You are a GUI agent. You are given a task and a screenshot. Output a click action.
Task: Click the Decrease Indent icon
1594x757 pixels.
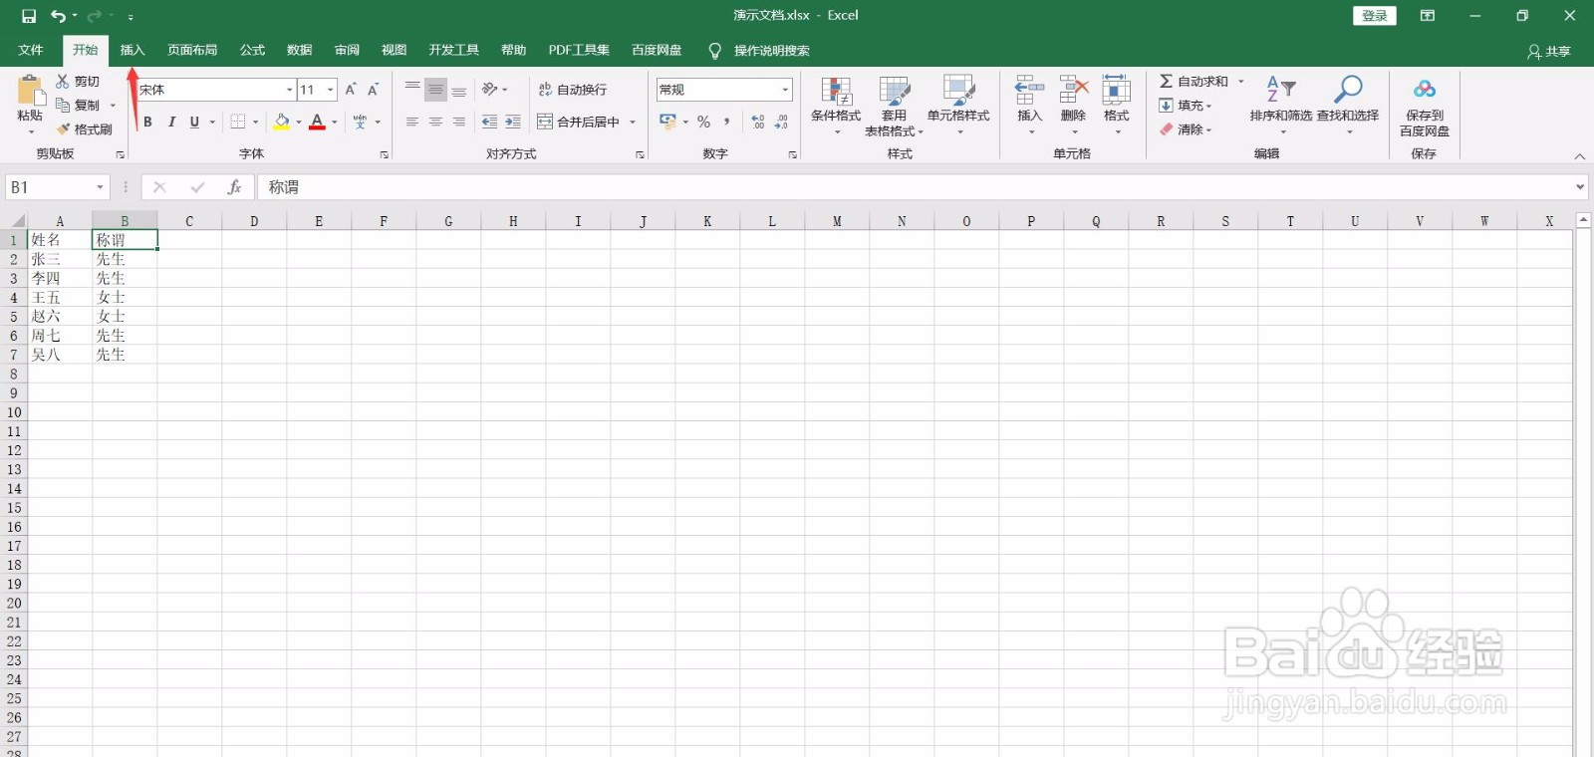(489, 122)
